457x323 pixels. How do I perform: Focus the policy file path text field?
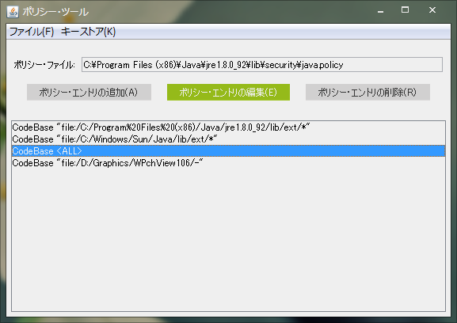point(261,65)
